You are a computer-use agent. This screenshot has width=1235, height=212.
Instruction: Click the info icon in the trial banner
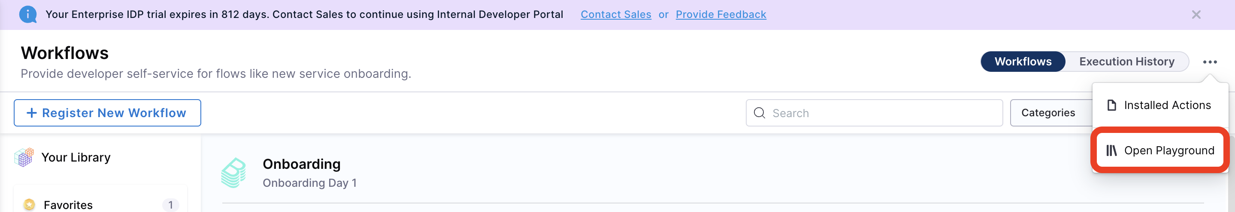point(28,15)
